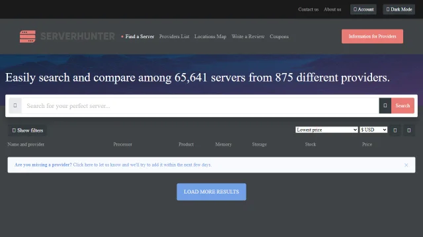This screenshot has height=237, width=423.
Task: Click the Price column header
Action: 367,144
